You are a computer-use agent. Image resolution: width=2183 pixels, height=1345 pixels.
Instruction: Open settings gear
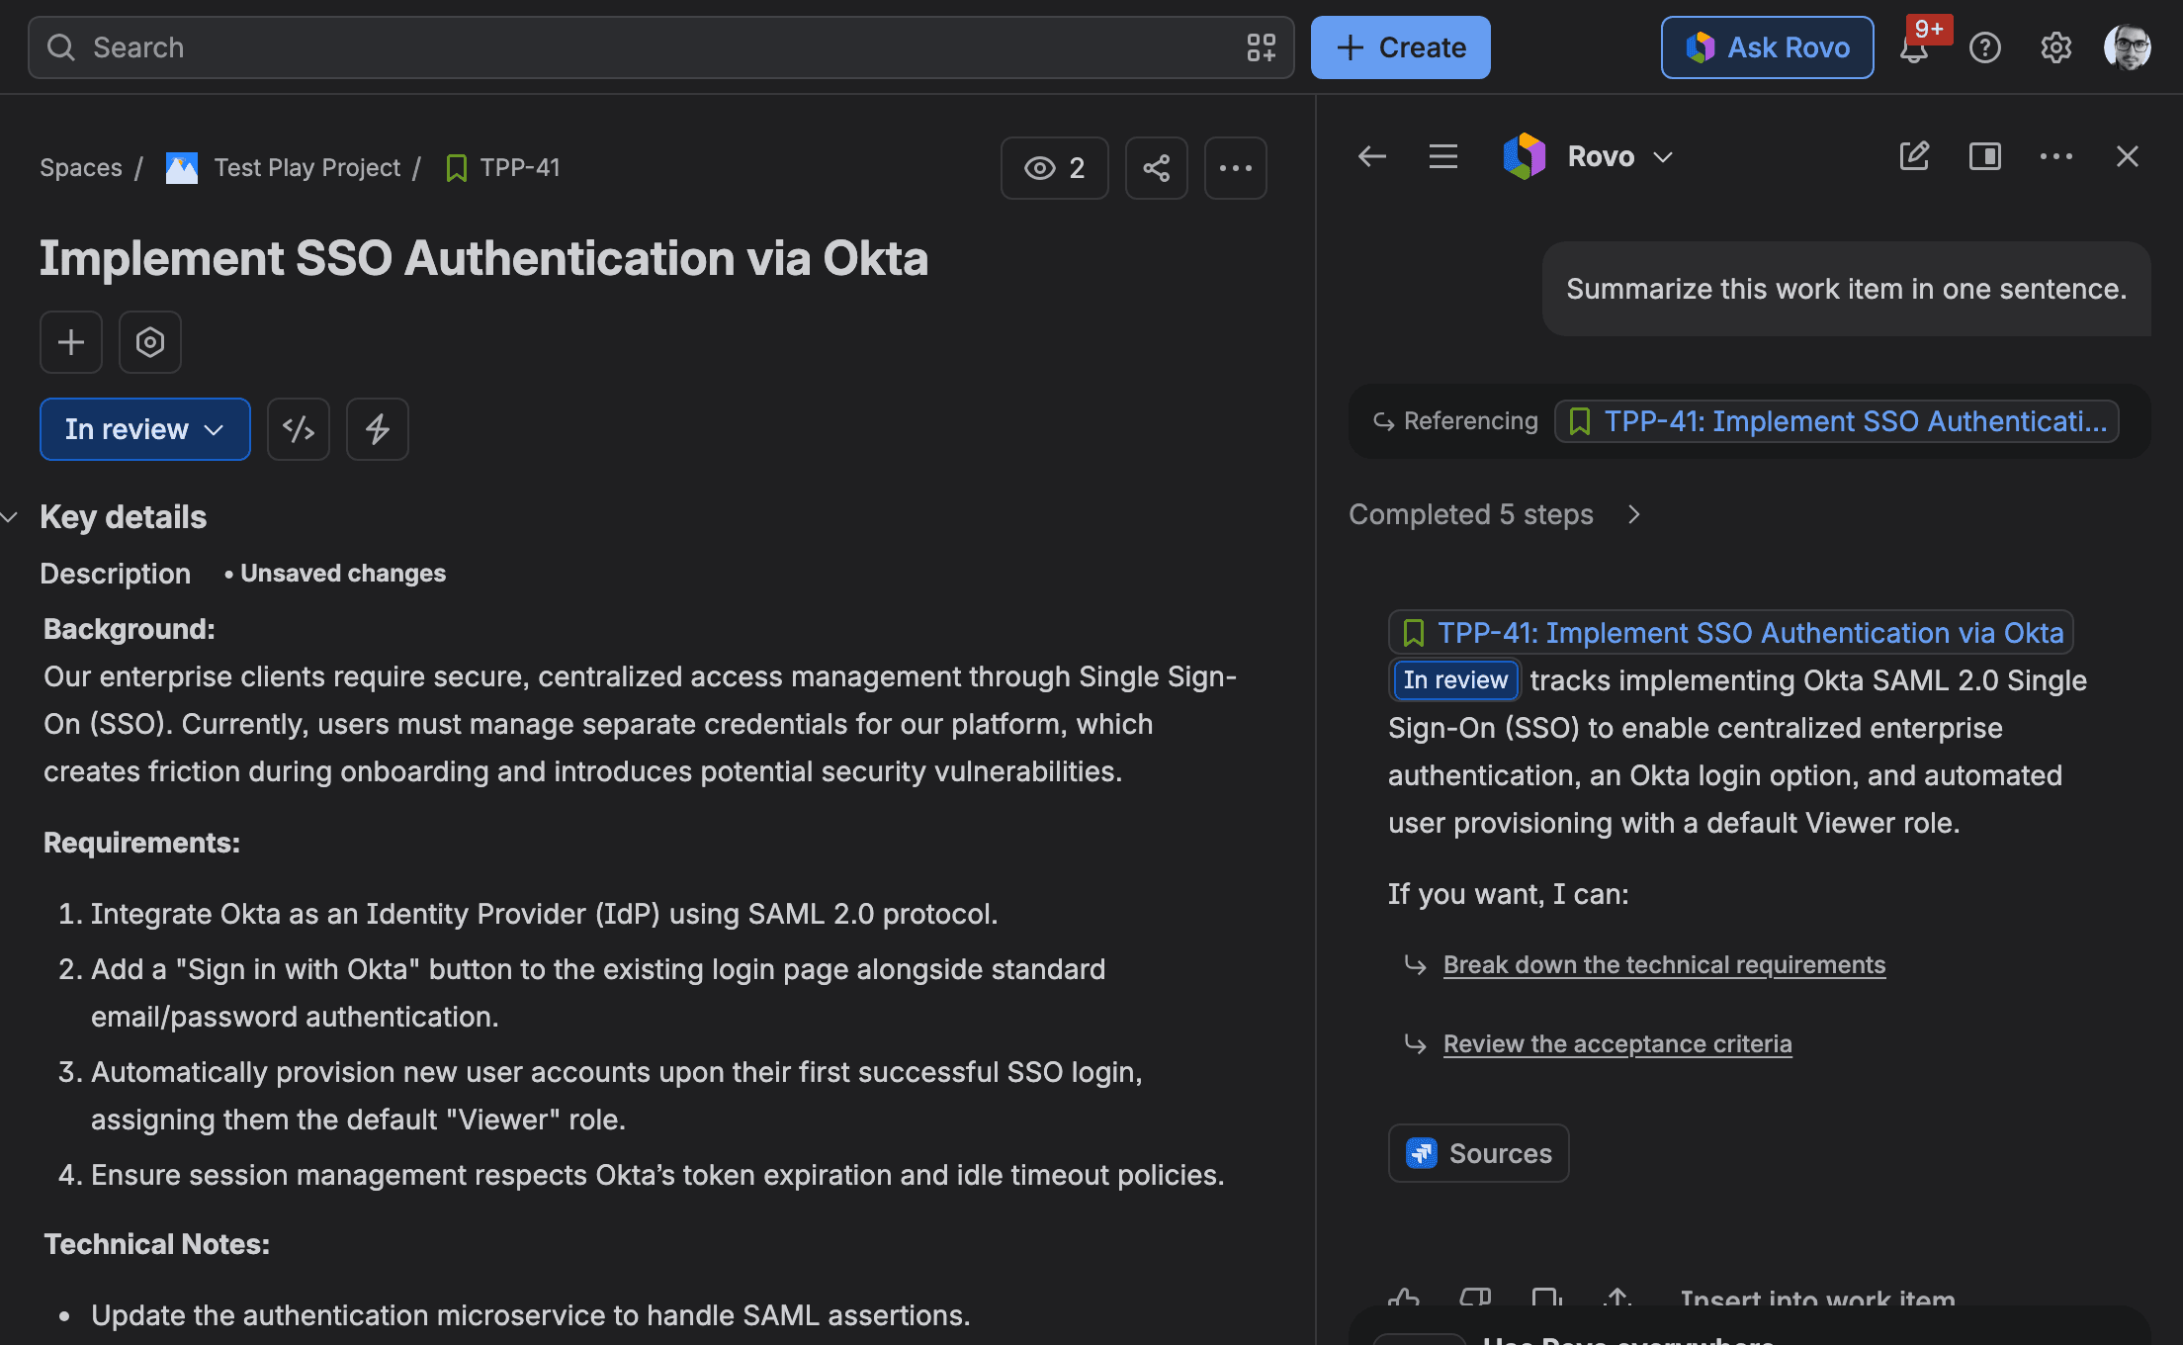(x=2055, y=47)
